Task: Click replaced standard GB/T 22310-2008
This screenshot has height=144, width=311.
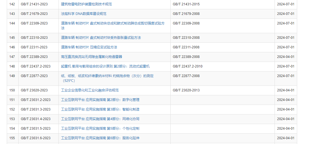Action: [186, 38]
